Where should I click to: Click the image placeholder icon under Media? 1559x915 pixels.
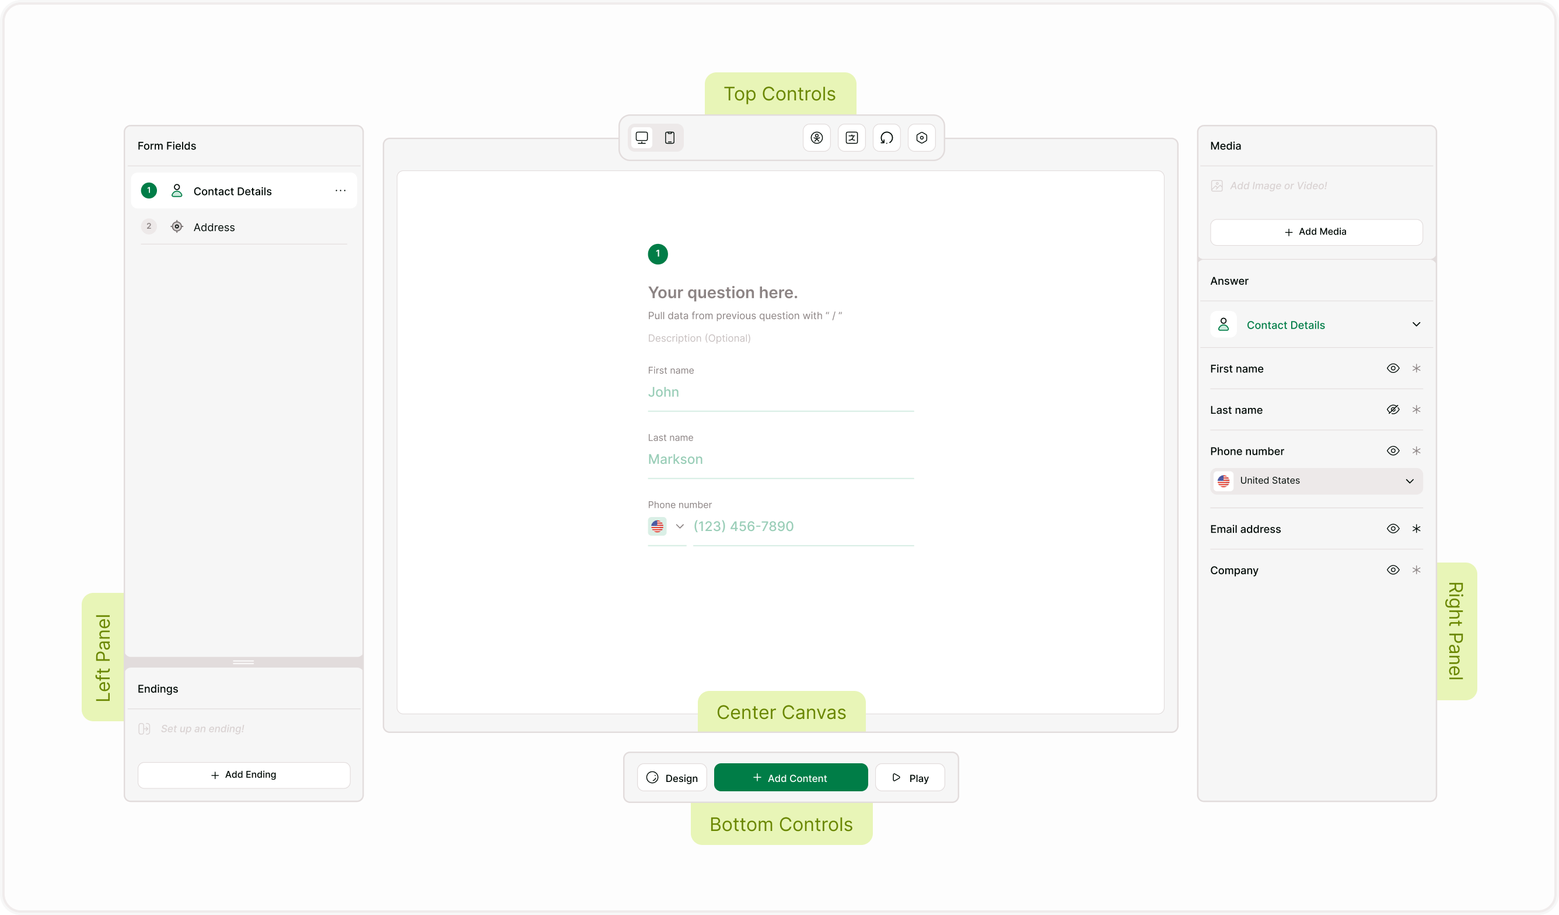(1217, 186)
